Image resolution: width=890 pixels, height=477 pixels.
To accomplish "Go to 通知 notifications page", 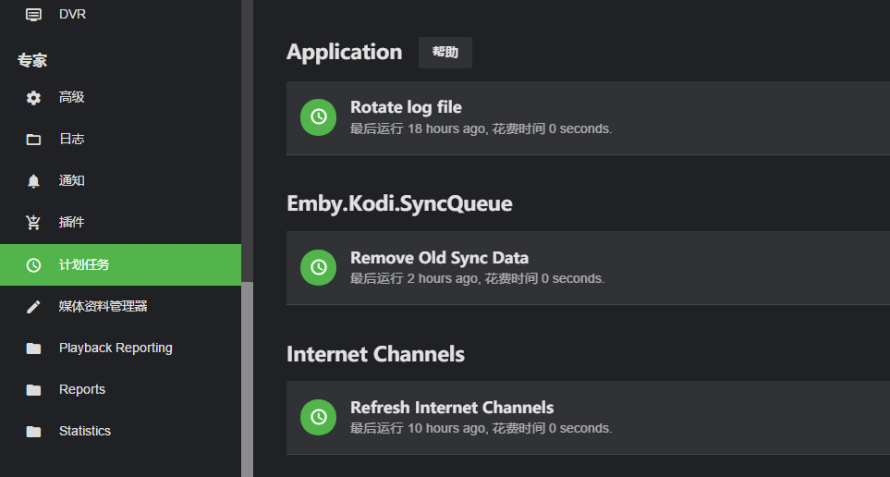I will pyautogui.click(x=72, y=180).
